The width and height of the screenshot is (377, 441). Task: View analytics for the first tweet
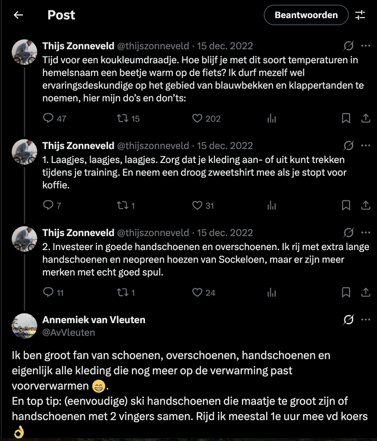coord(271,119)
